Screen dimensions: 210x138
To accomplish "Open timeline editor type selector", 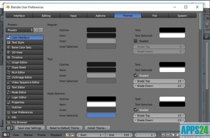I will point(6,135).
